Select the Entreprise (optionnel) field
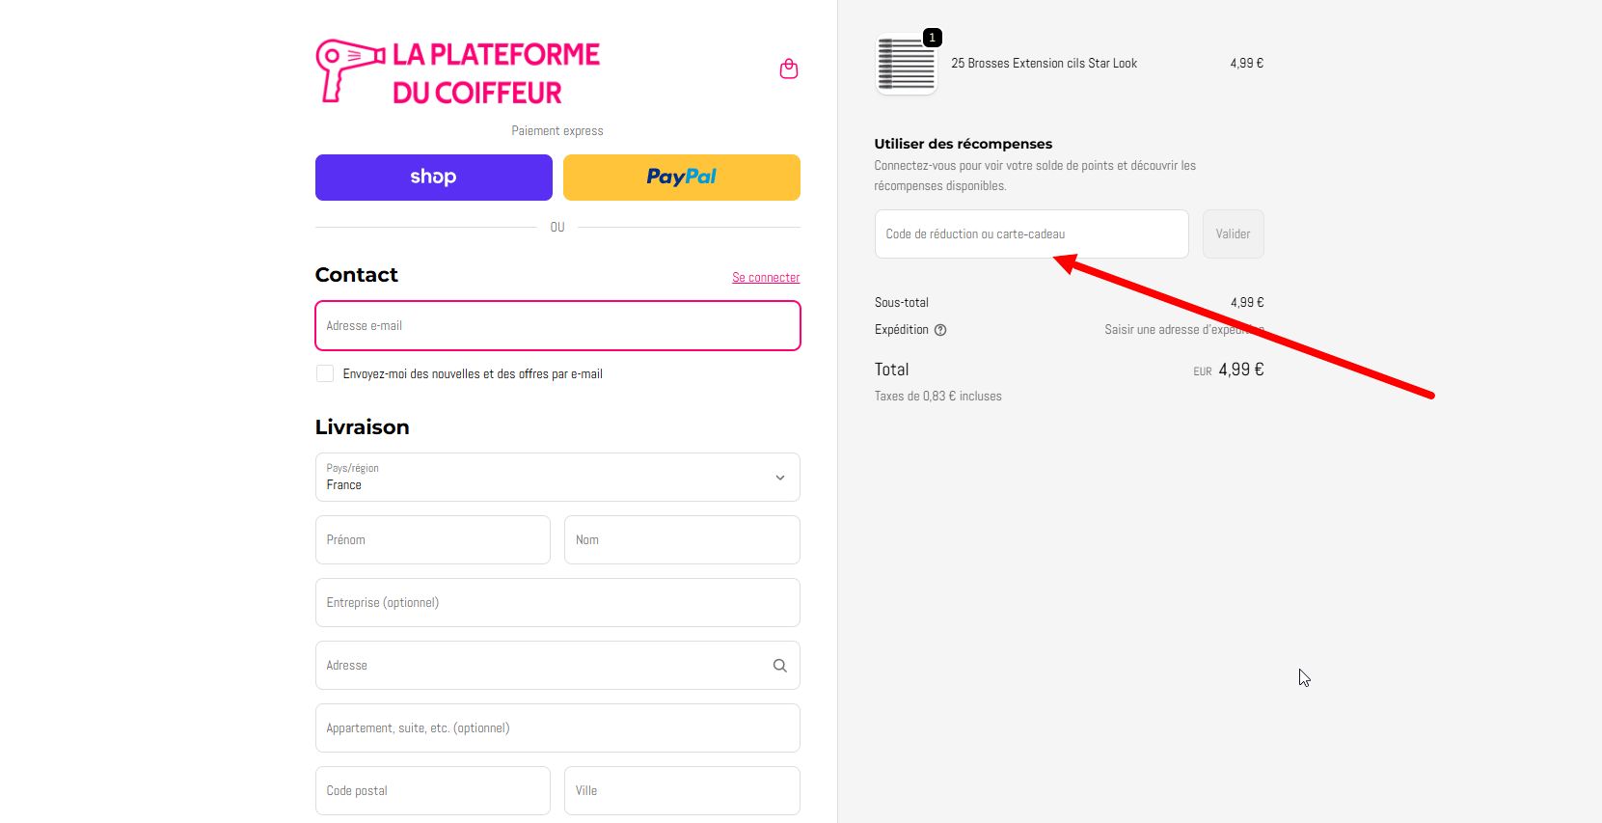1602x823 pixels. (x=557, y=603)
